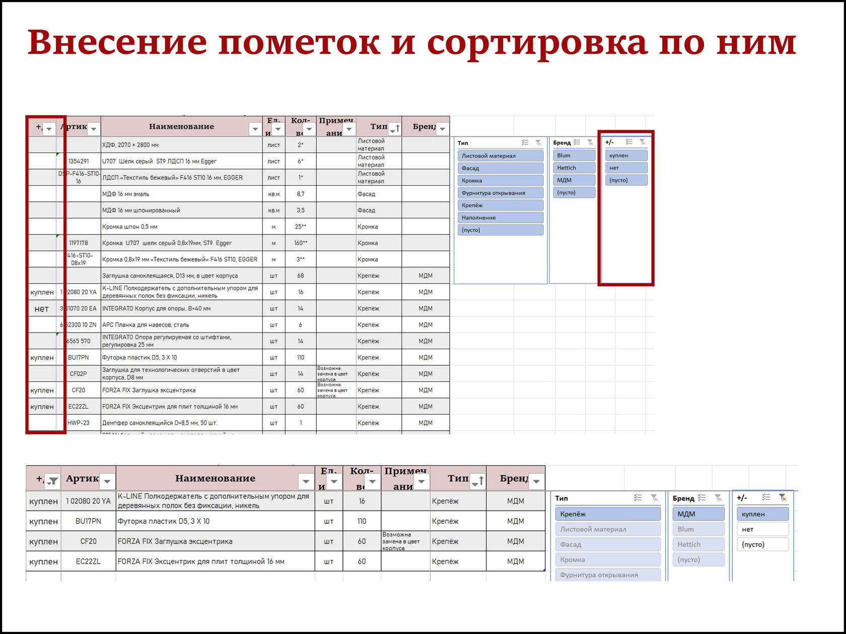Click cell МДФ 16 мм эмаль
Image resolution: width=846 pixels, height=634 pixels.
point(181,194)
